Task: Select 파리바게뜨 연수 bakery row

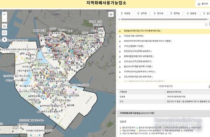Action: pos(164,41)
